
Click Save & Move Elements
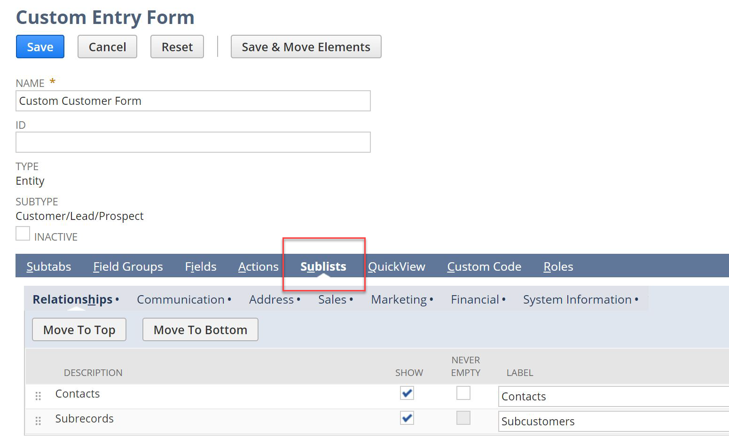click(x=306, y=47)
